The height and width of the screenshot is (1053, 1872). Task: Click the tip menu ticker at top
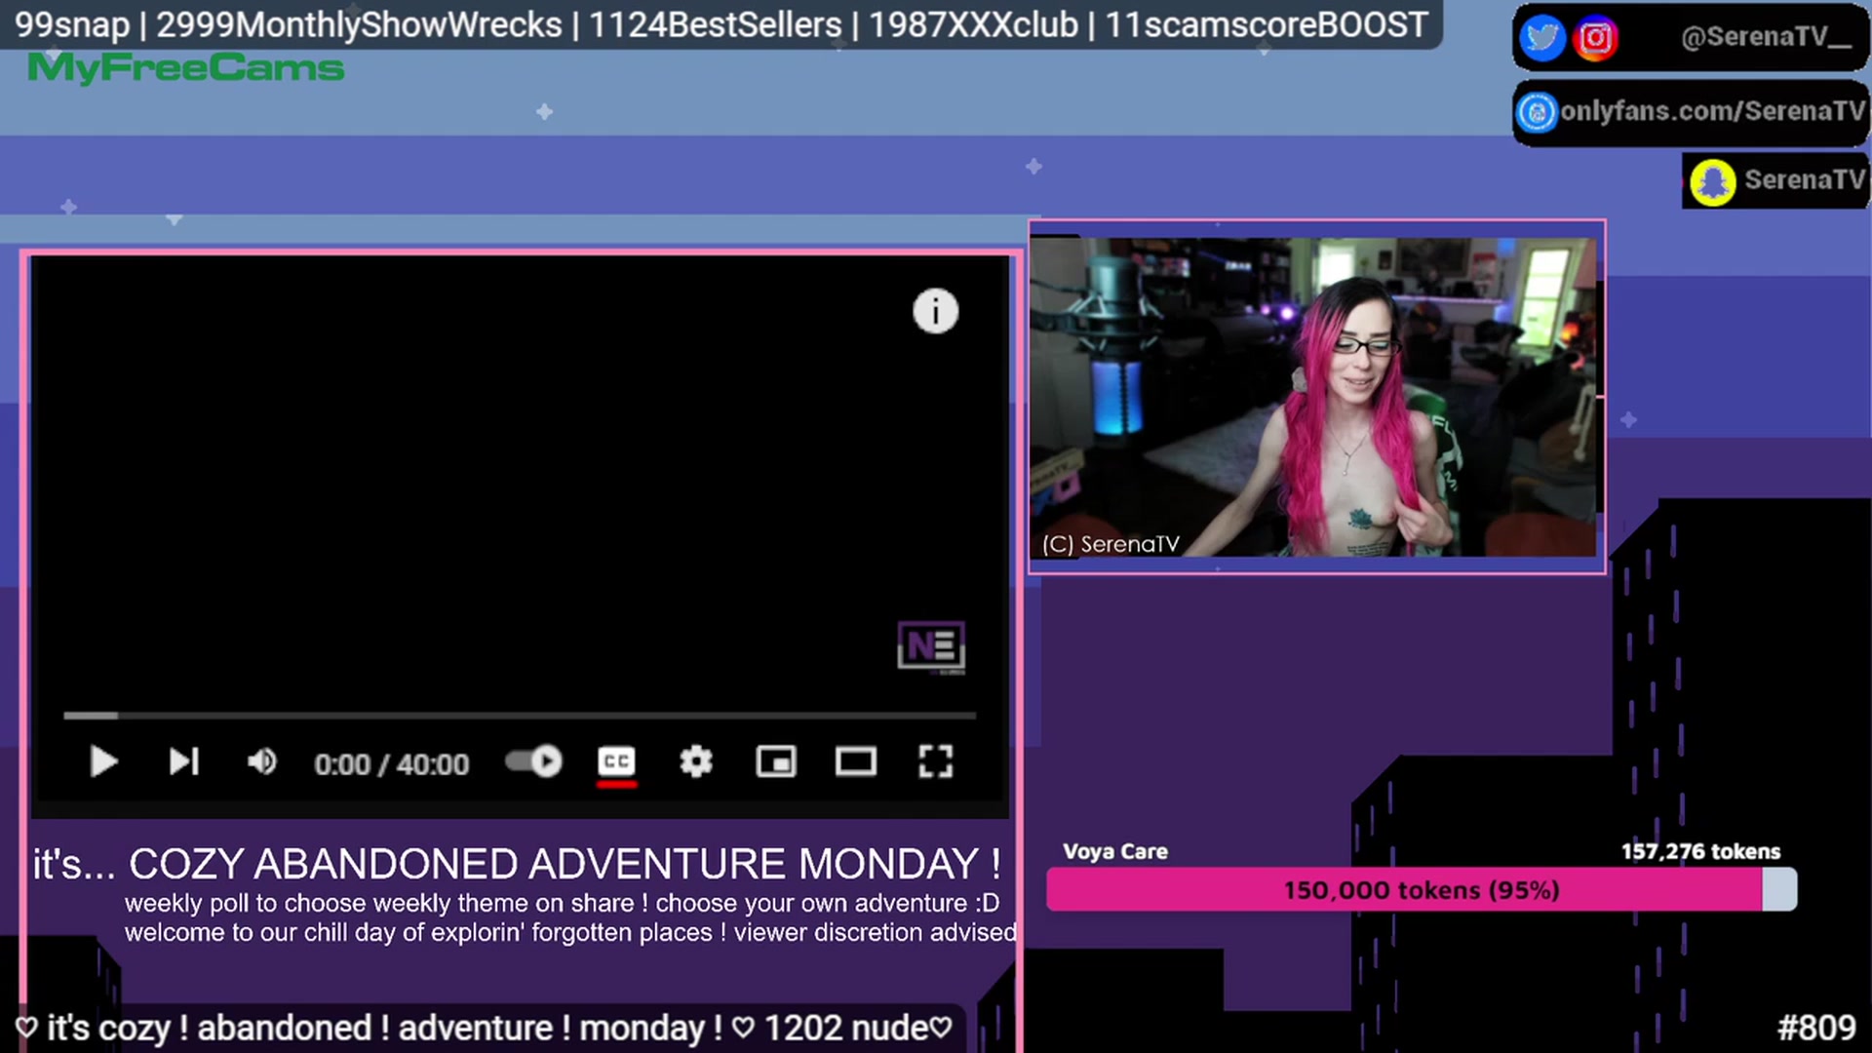pos(721,24)
